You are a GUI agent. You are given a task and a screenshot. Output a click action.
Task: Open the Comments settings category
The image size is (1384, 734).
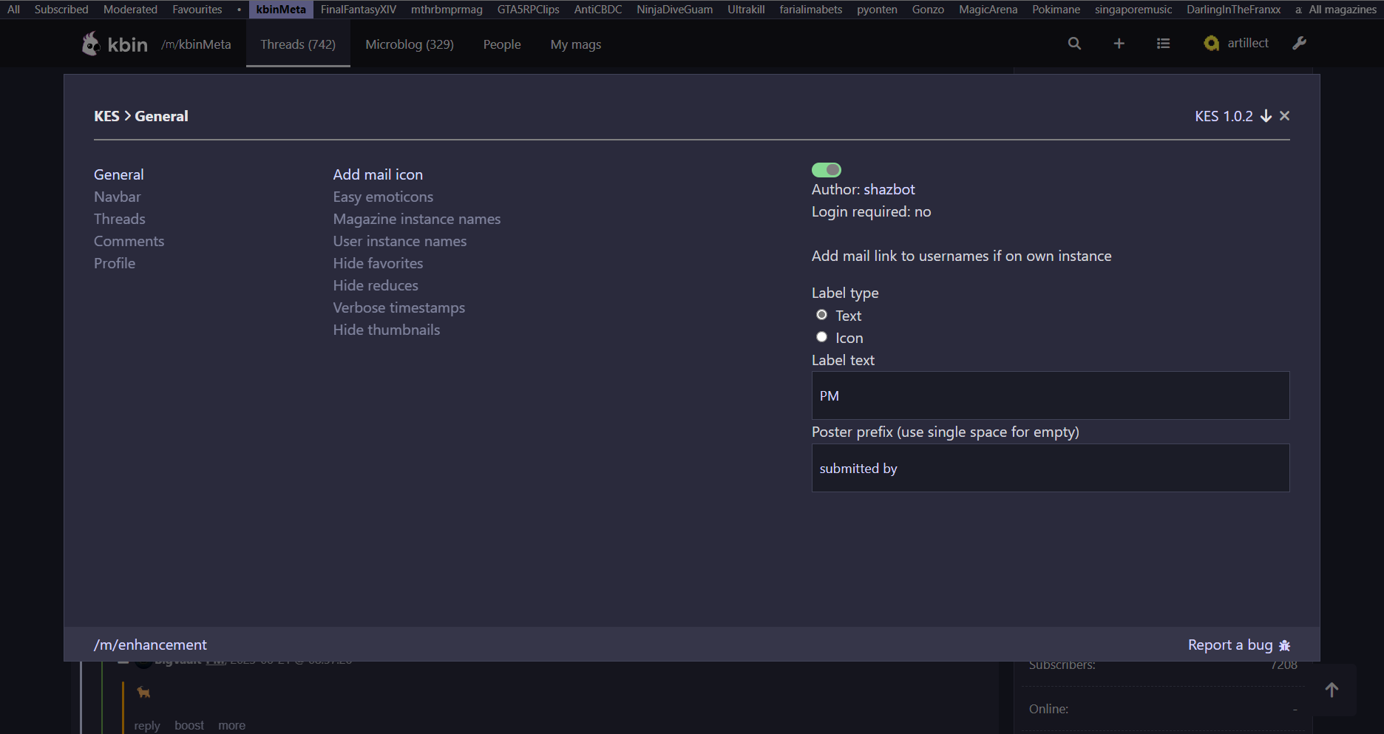[129, 241]
